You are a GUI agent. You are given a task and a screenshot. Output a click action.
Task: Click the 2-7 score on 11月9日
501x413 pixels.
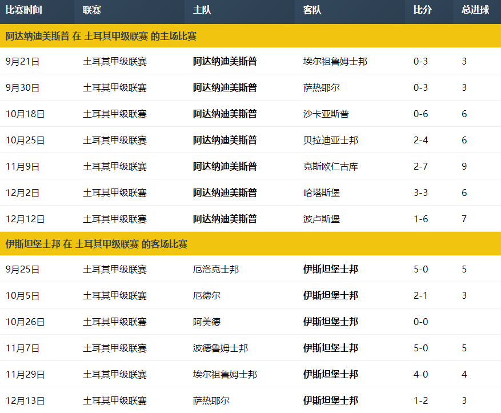[x=420, y=166]
